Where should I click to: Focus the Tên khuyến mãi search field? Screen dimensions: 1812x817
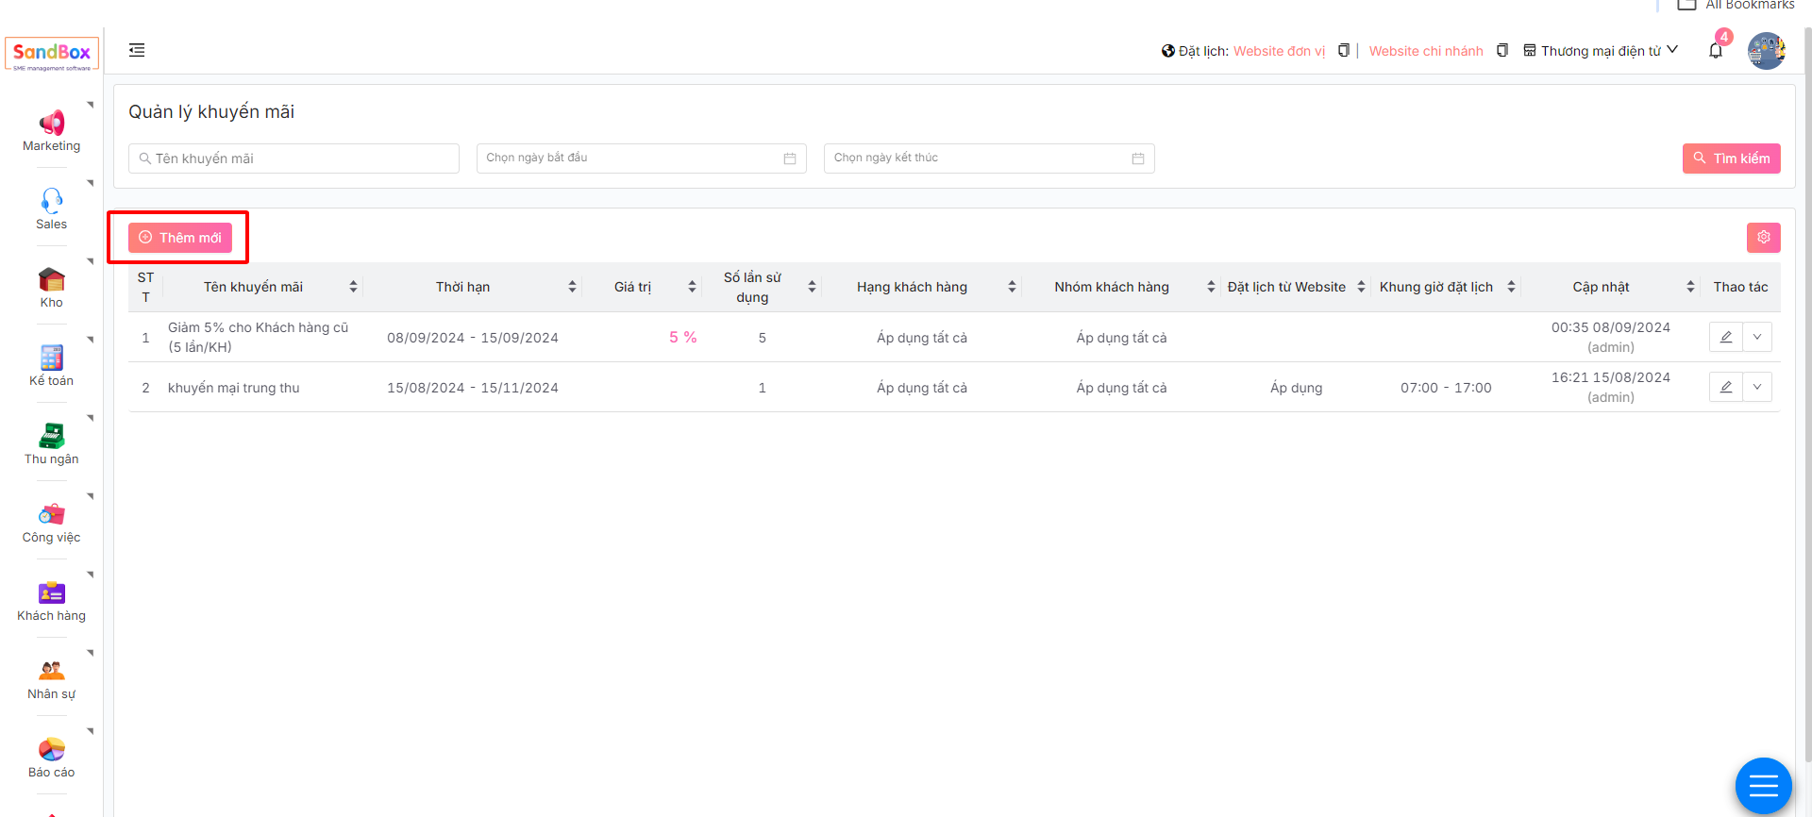point(294,158)
